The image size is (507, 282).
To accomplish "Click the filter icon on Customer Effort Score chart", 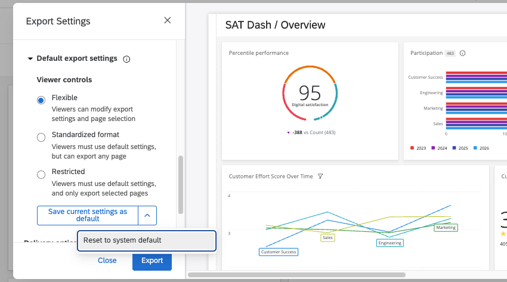I will point(320,176).
